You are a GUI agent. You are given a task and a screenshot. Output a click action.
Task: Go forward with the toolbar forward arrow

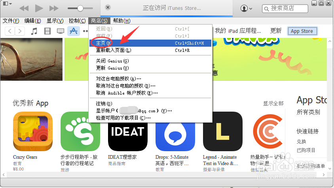pos(20,31)
